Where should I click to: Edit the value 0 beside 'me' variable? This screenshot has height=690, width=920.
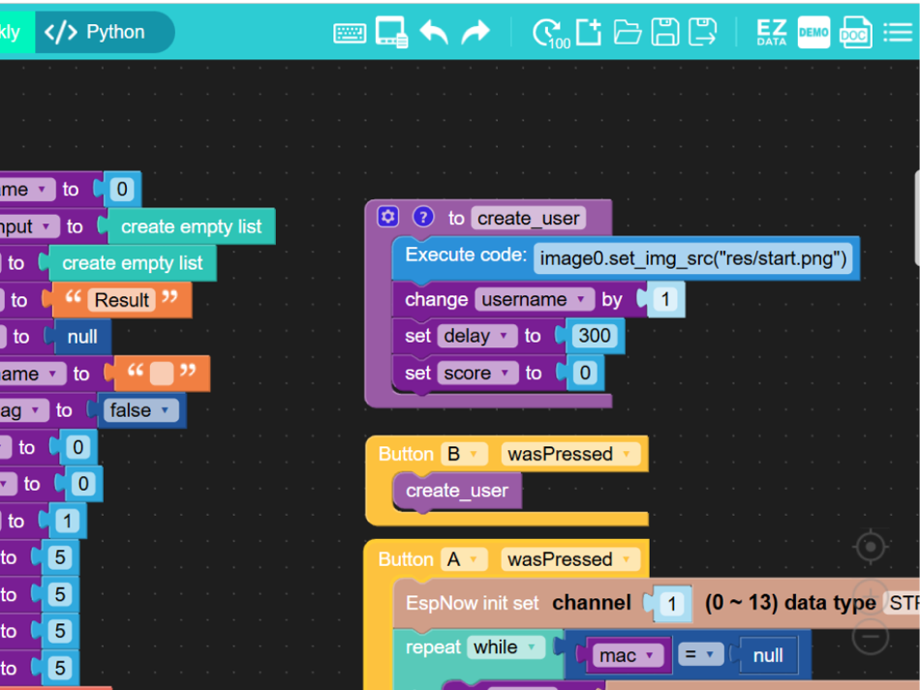pos(121,190)
